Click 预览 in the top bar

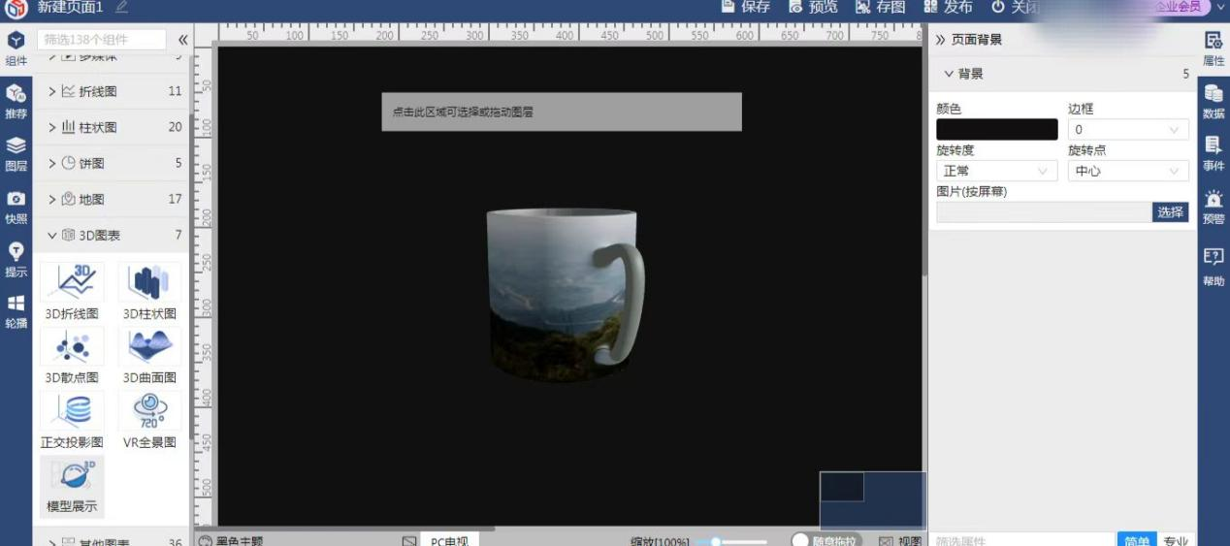point(813,6)
